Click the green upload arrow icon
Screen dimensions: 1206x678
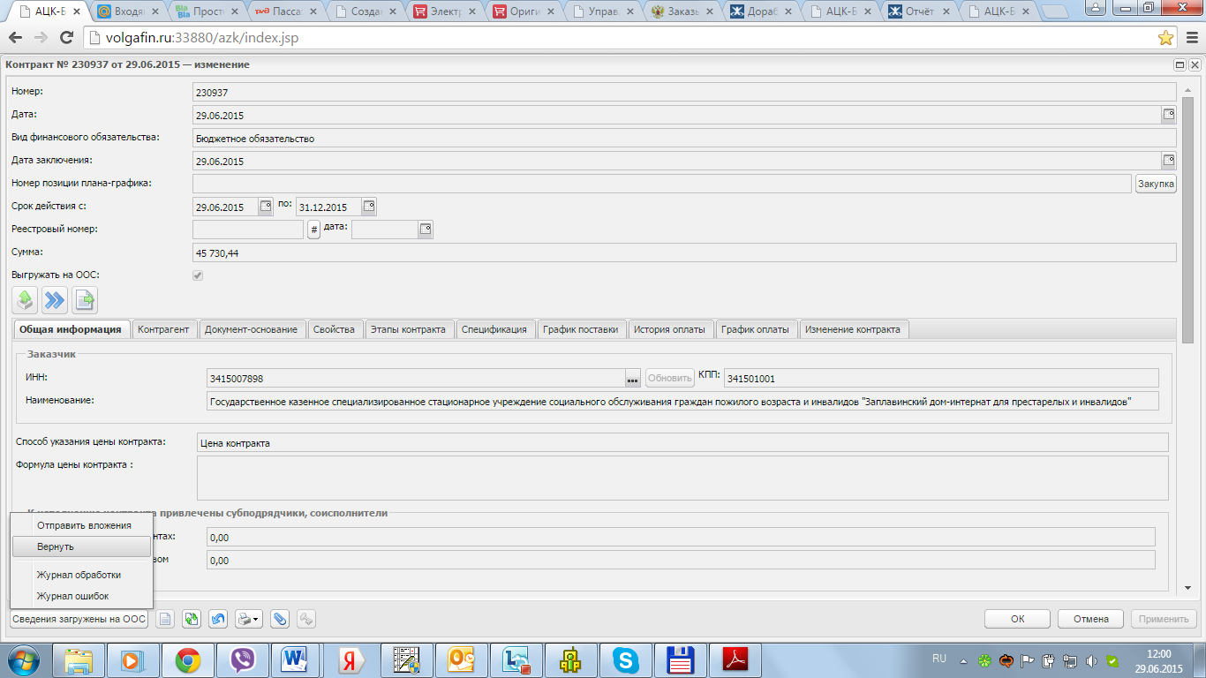click(25, 301)
